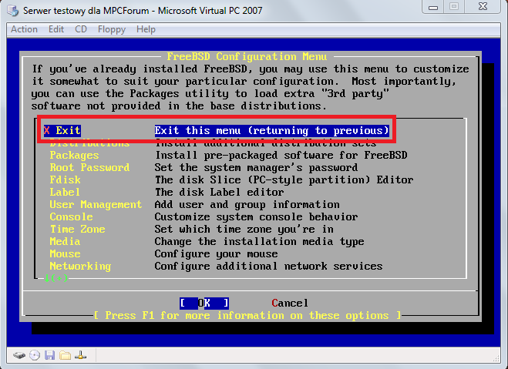Click the shared folder status icon
The height and width of the screenshot is (369, 508).
click(65, 355)
